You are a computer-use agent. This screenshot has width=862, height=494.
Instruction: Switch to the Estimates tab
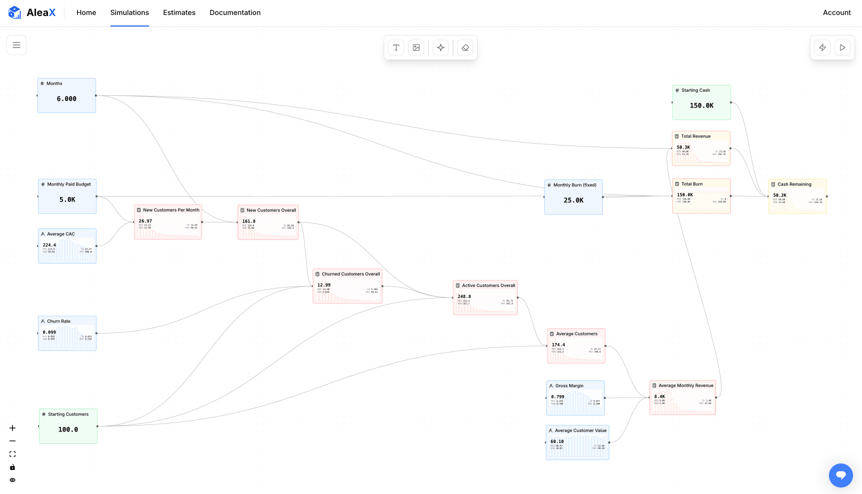179,12
